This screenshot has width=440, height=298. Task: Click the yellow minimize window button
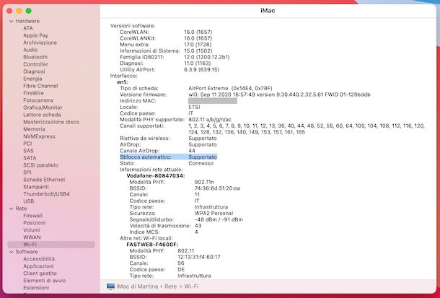tap(19, 11)
